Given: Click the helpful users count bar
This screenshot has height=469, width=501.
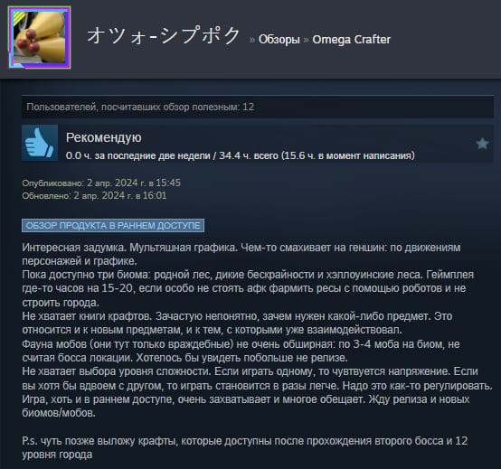Looking at the screenshot, I should pos(258,107).
